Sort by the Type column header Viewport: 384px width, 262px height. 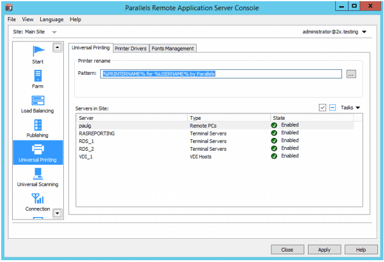(229, 118)
